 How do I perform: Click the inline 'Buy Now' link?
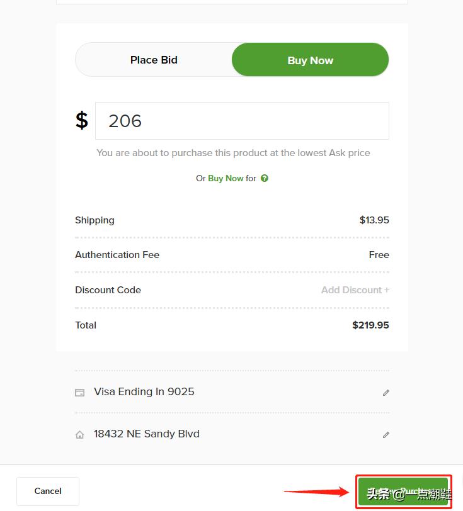click(226, 178)
